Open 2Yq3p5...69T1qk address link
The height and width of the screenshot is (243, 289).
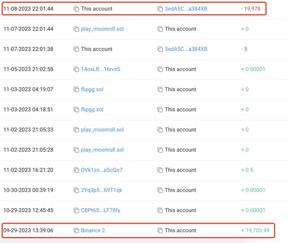tap(102, 190)
